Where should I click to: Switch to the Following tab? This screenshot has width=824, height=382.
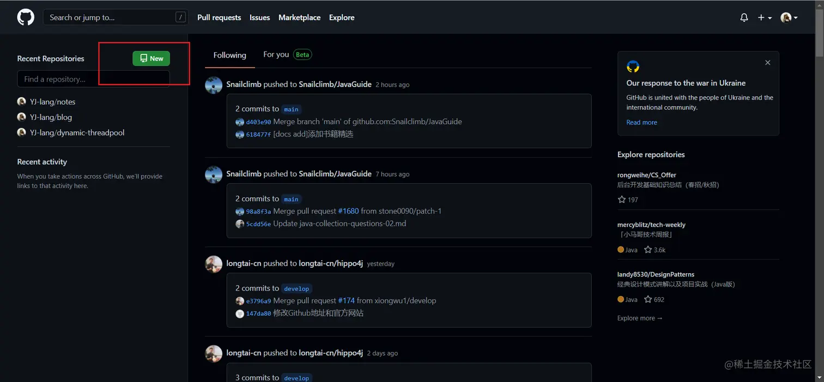(x=229, y=55)
